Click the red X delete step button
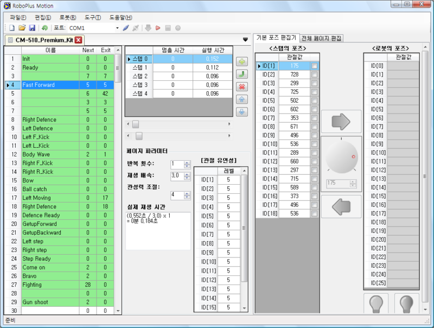This screenshot has width=434, height=328. point(242,87)
